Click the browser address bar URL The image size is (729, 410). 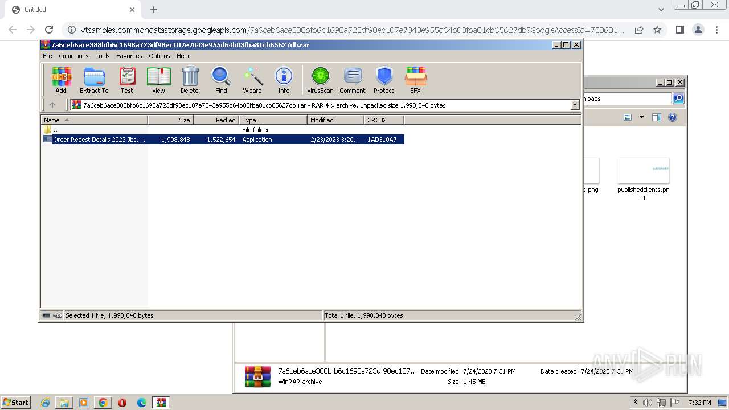pyautogui.click(x=352, y=30)
